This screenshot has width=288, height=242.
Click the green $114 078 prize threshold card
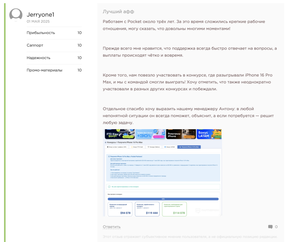[x=174, y=209]
